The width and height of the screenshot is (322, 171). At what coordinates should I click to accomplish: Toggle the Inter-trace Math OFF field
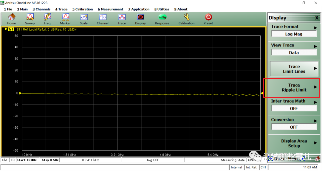click(294, 108)
